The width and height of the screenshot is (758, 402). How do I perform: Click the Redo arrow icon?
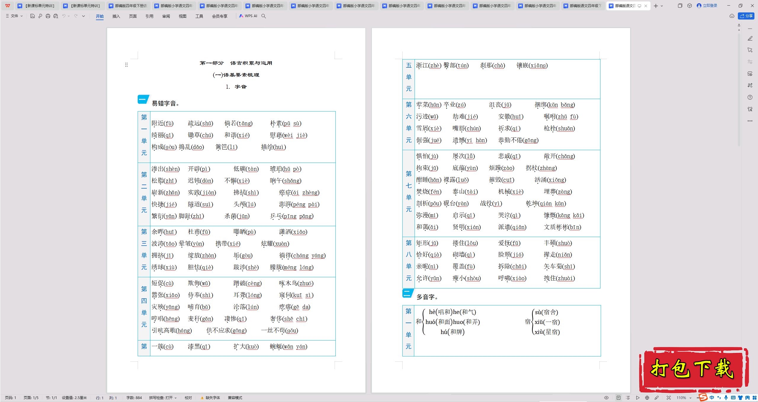coord(76,16)
